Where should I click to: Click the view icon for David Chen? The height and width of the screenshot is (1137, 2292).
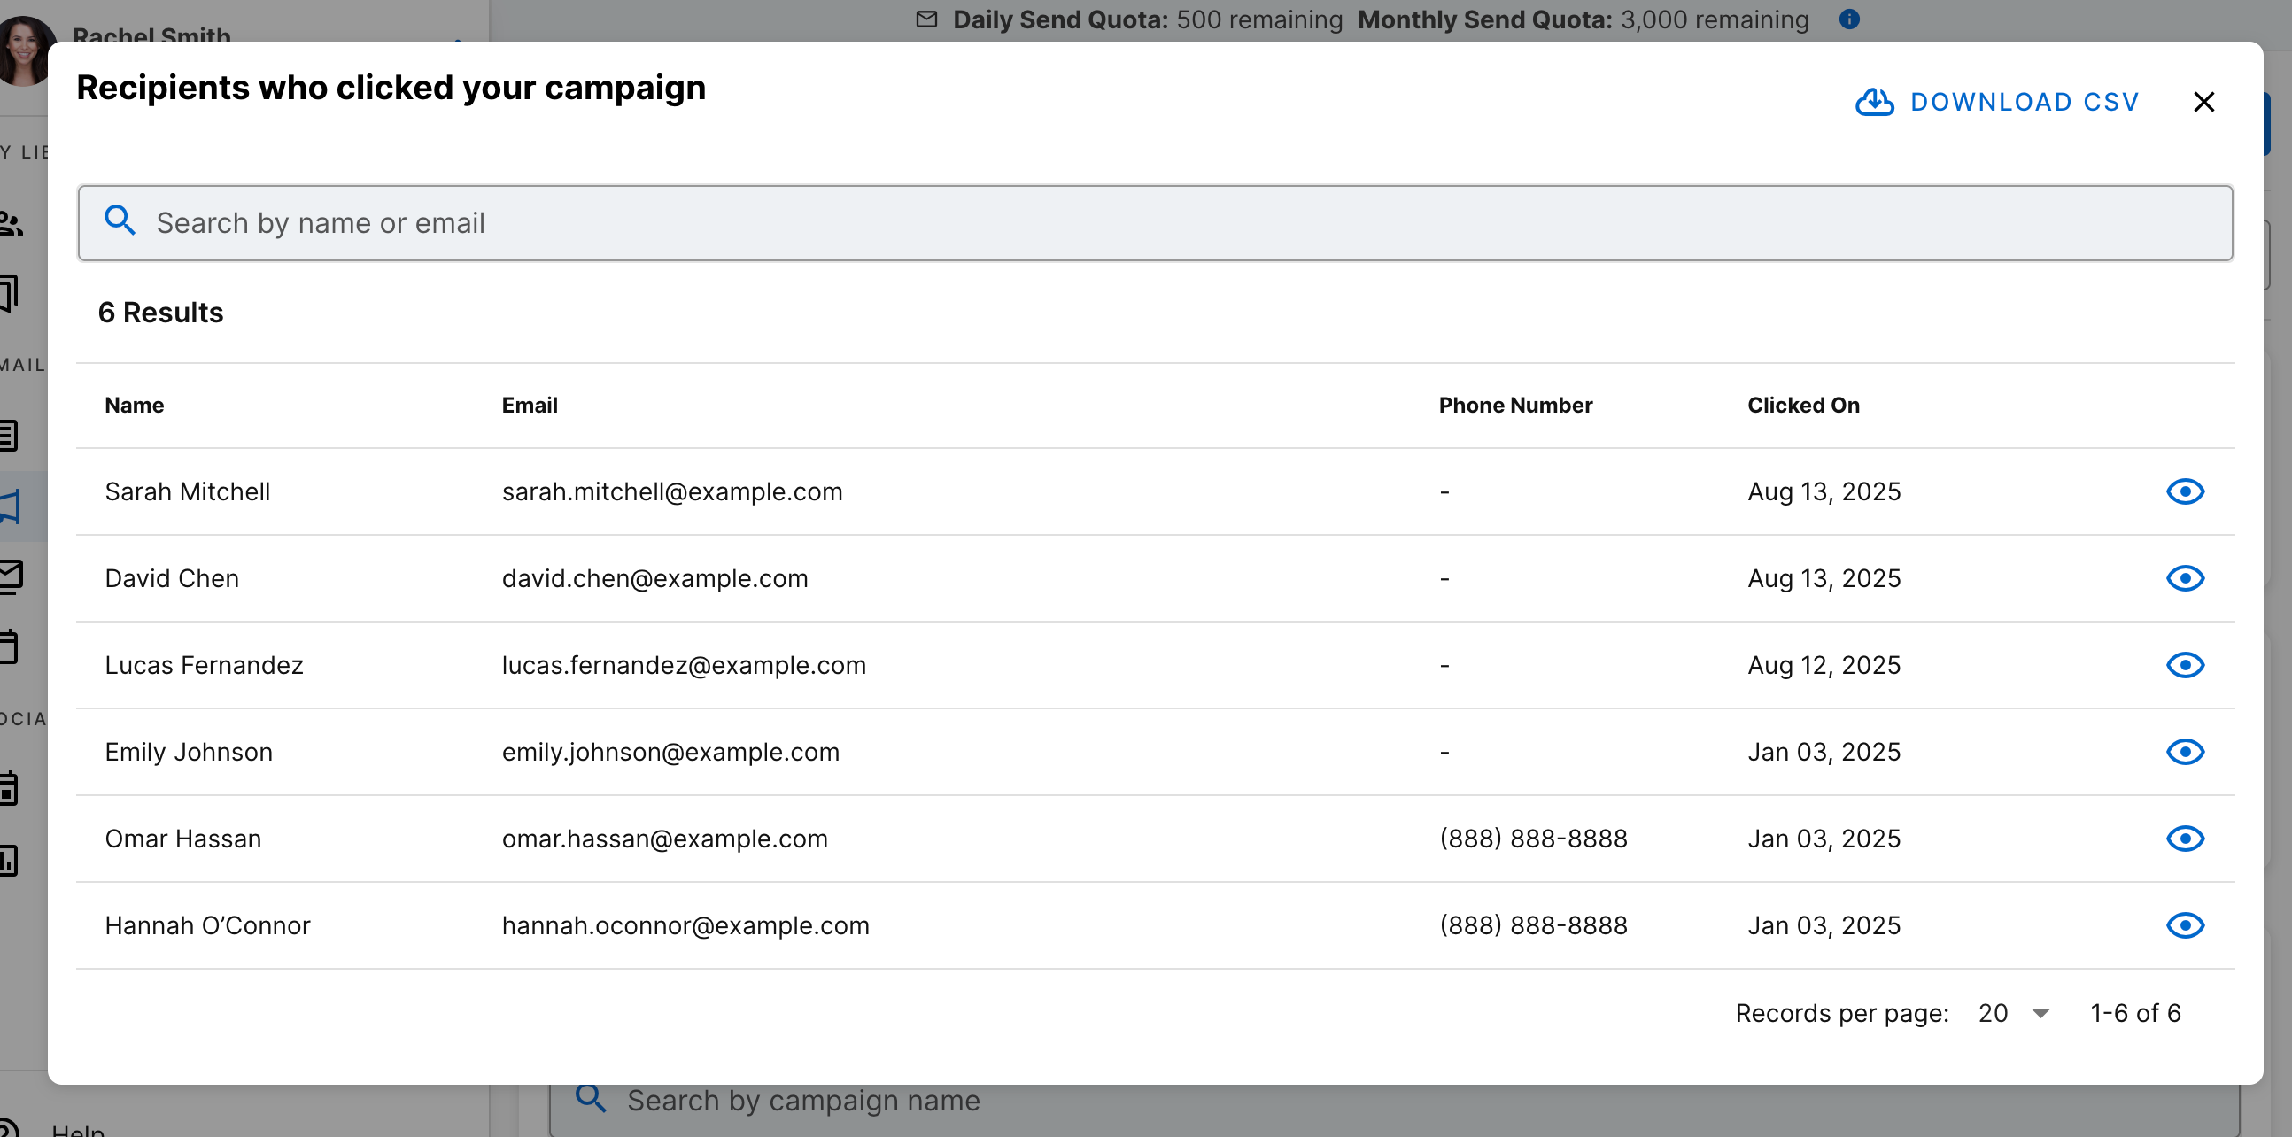tap(2184, 578)
